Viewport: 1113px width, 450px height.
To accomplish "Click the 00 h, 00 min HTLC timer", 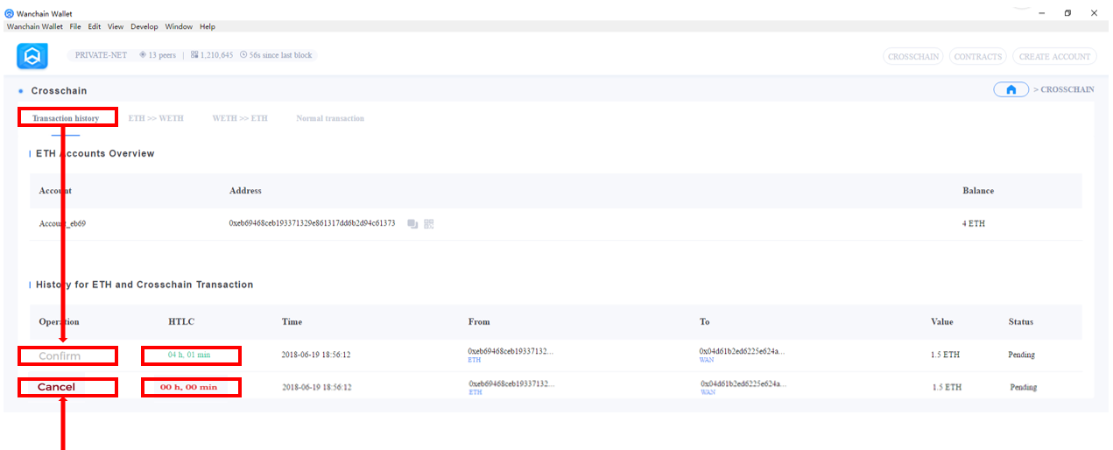I will (x=188, y=387).
